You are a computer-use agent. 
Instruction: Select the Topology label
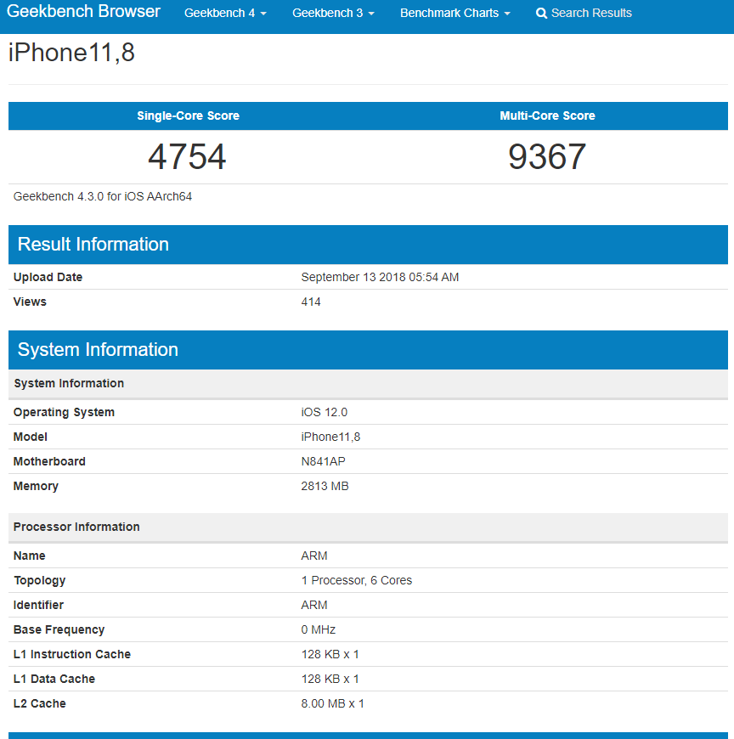click(40, 581)
